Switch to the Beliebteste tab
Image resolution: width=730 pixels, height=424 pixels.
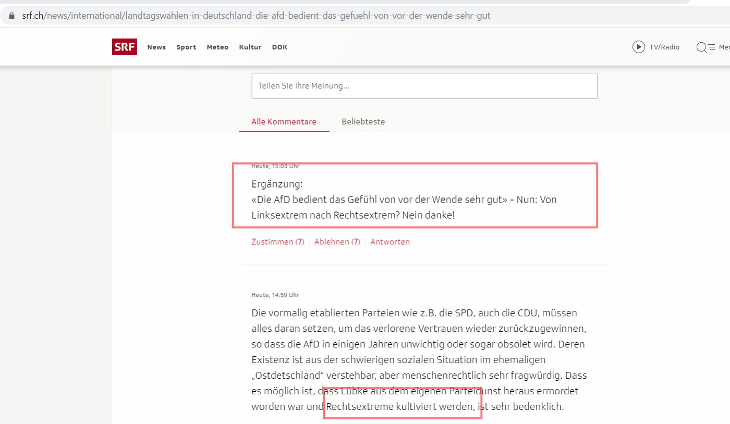click(363, 122)
